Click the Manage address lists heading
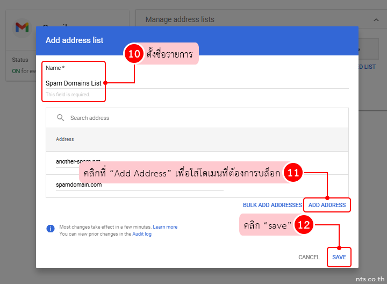Screen dimensions: 387x284 [180, 19]
